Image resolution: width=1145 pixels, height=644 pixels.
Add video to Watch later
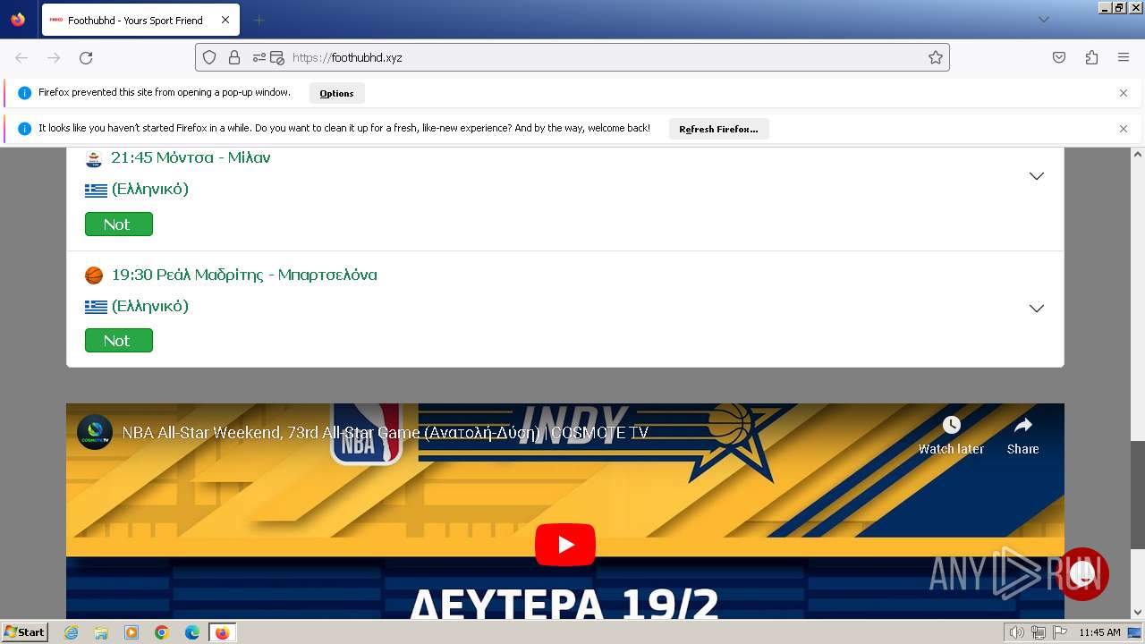pyautogui.click(x=951, y=436)
